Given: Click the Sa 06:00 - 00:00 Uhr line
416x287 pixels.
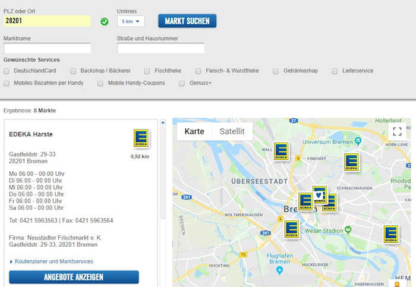Looking at the screenshot, I should click(x=36, y=208).
